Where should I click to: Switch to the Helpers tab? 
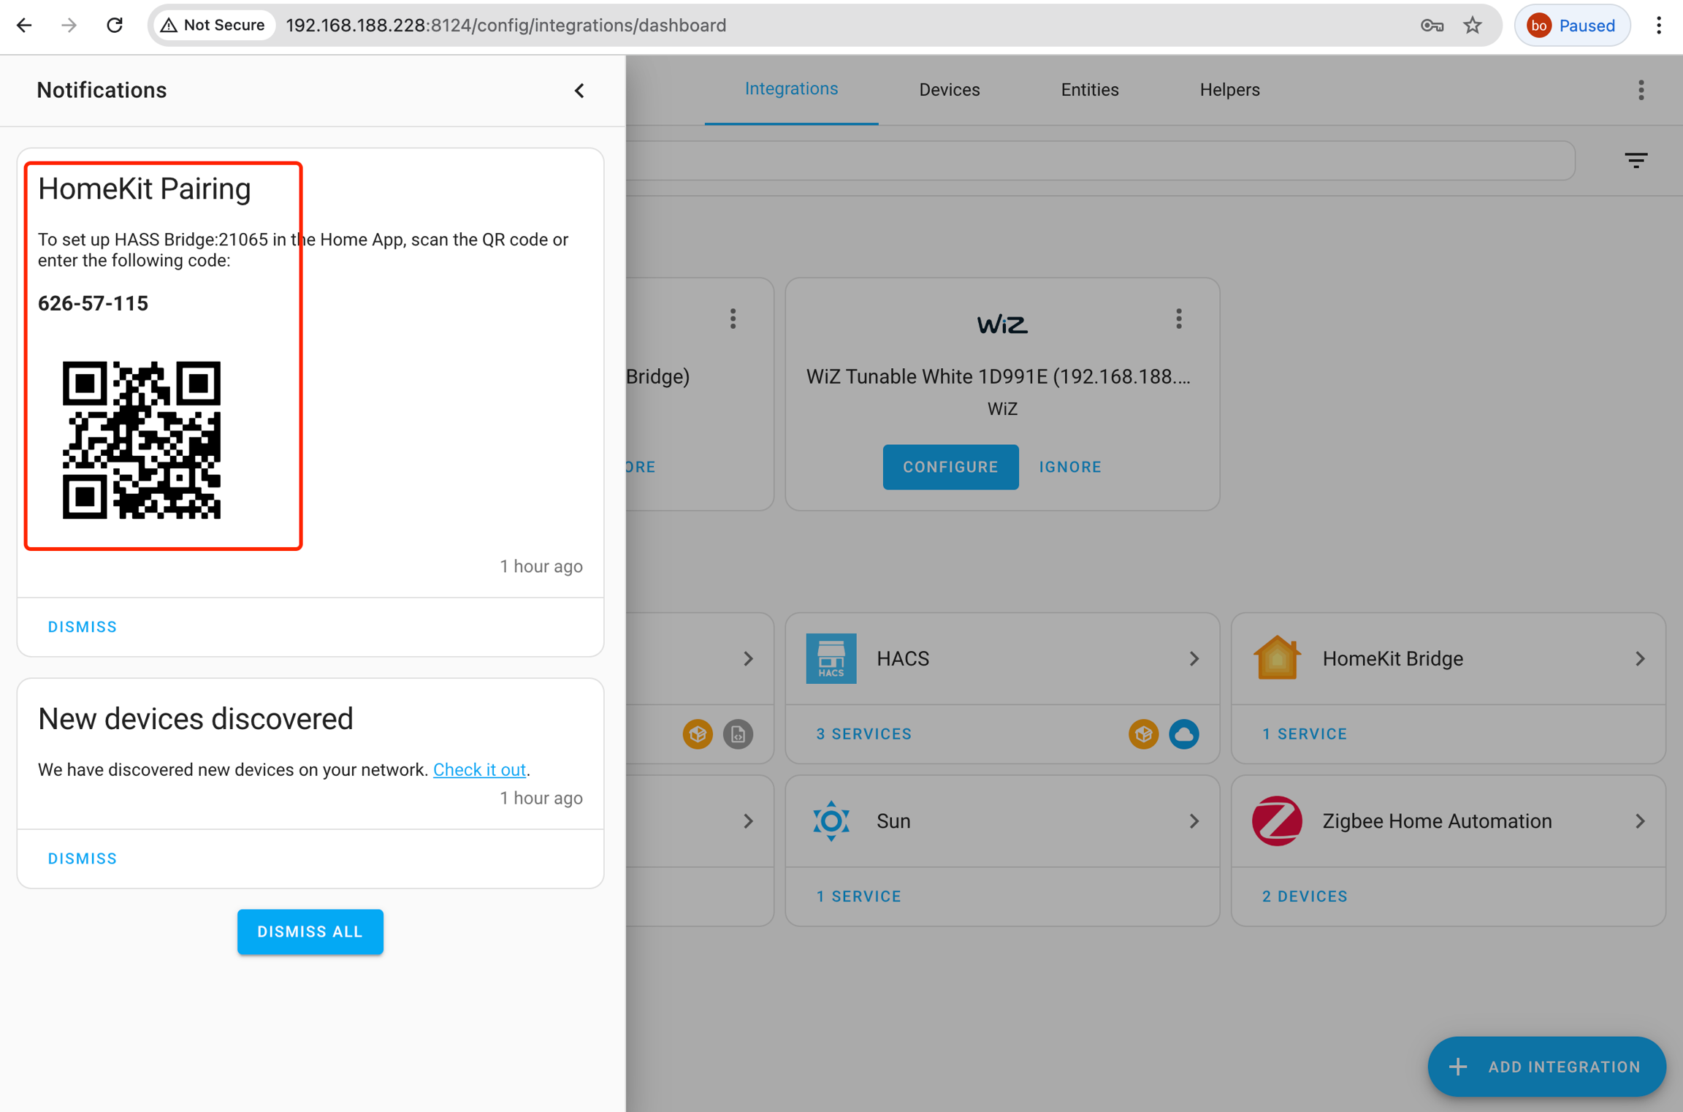coord(1229,90)
